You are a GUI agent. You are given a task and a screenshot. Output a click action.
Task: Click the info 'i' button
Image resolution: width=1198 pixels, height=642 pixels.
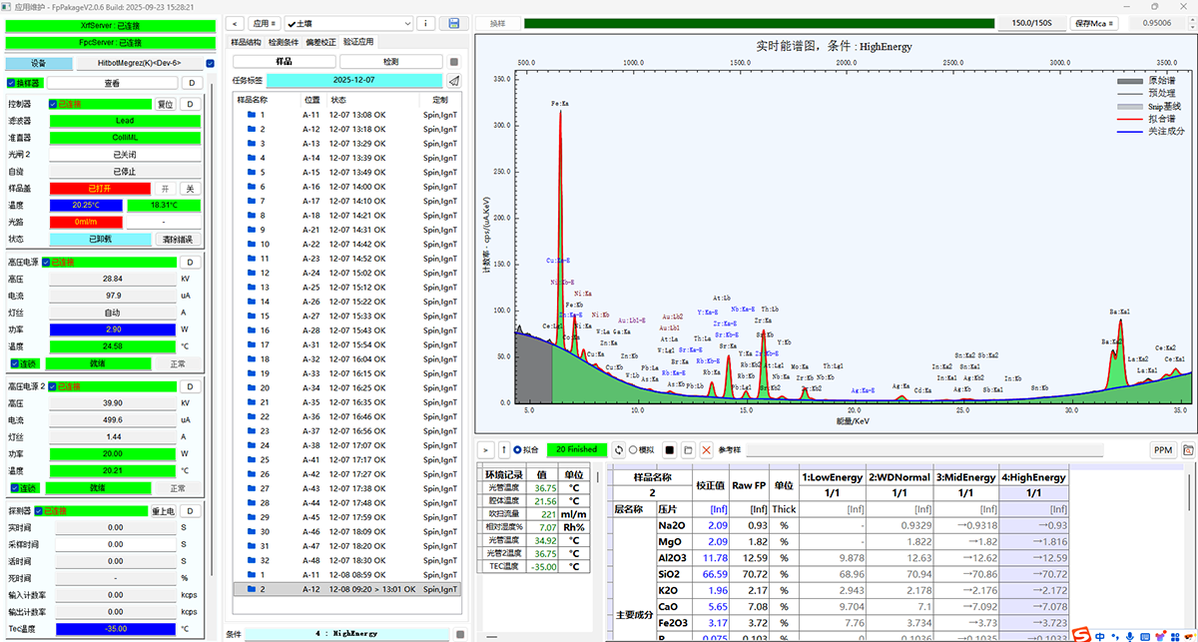click(x=425, y=23)
